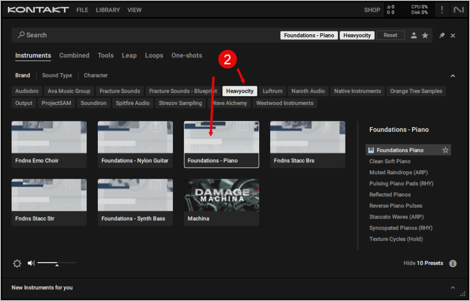Select the Reverse Piano Pulses preset
The width and height of the screenshot is (470, 301).
point(396,206)
